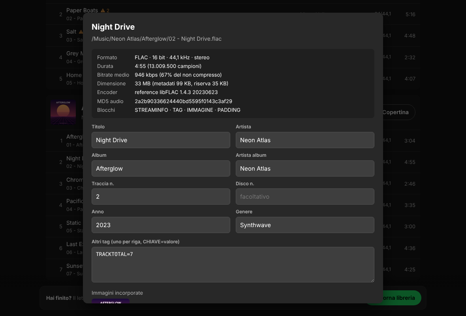466x316 pixels.
Task: Select the MD5 audio hash value
Action: 183,102
